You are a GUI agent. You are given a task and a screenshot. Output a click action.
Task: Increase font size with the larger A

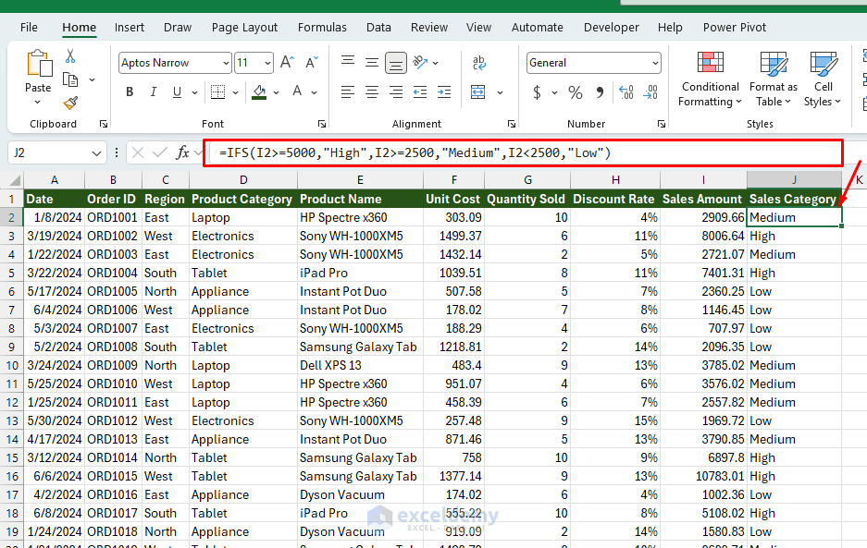pos(287,63)
